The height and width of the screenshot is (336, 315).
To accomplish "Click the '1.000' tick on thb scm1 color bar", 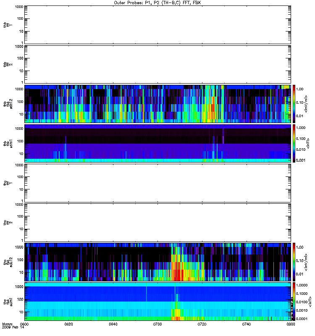I will [x=301, y=128].
